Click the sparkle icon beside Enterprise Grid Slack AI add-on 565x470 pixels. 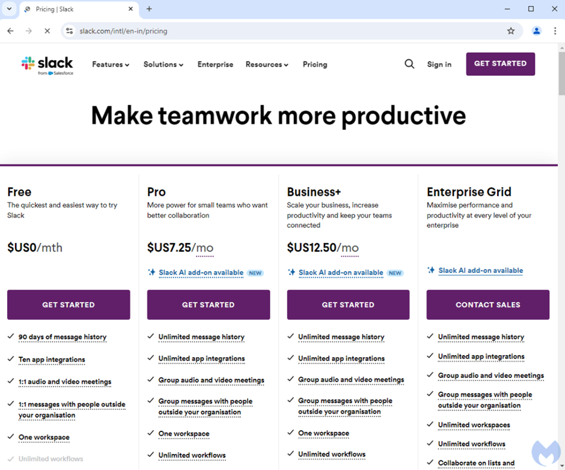pos(431,270)
